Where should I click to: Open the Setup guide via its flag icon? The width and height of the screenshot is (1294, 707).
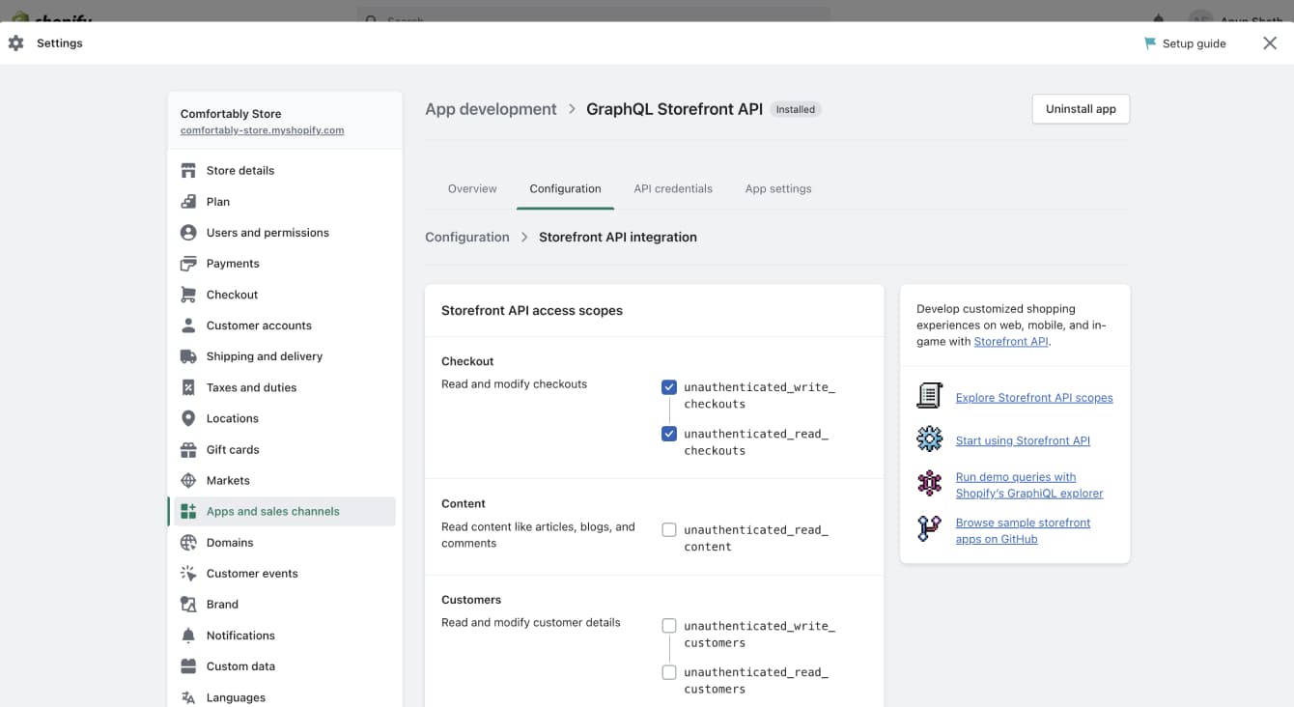(x=1150, y=42)
